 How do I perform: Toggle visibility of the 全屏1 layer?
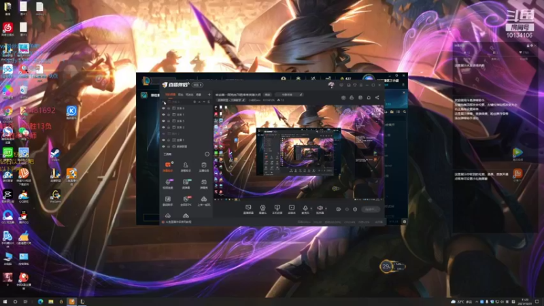point(163,140)
